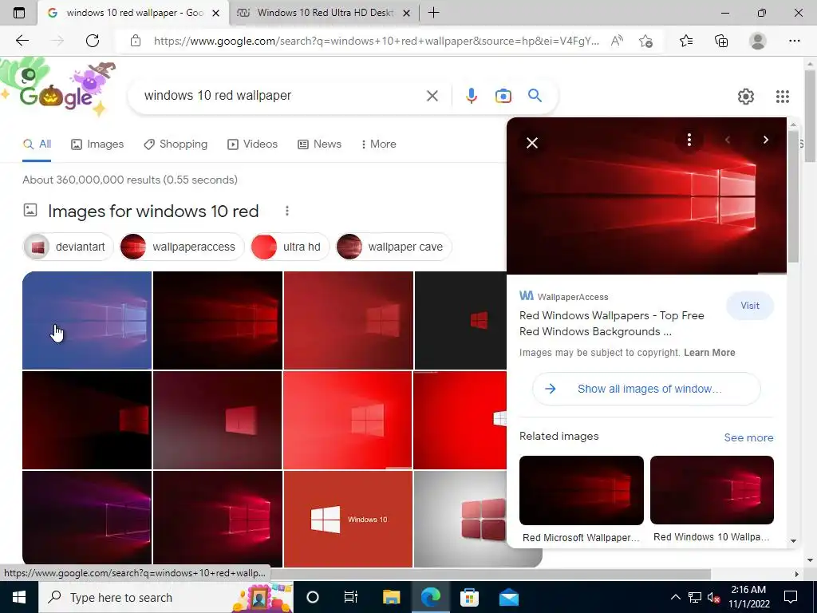View site information lock icon
Image resolution: width=817 pixels, height=613 pixels.
pyautogui.click(x=136, y=41)
